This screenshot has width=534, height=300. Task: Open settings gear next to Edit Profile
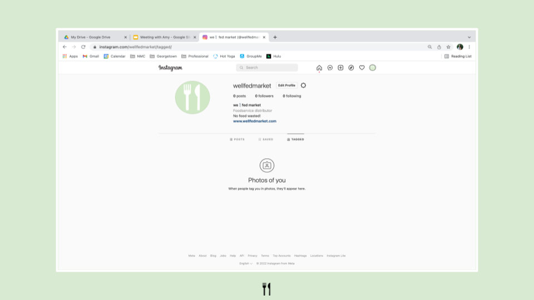pyautogui.click(x=304, y=86)
